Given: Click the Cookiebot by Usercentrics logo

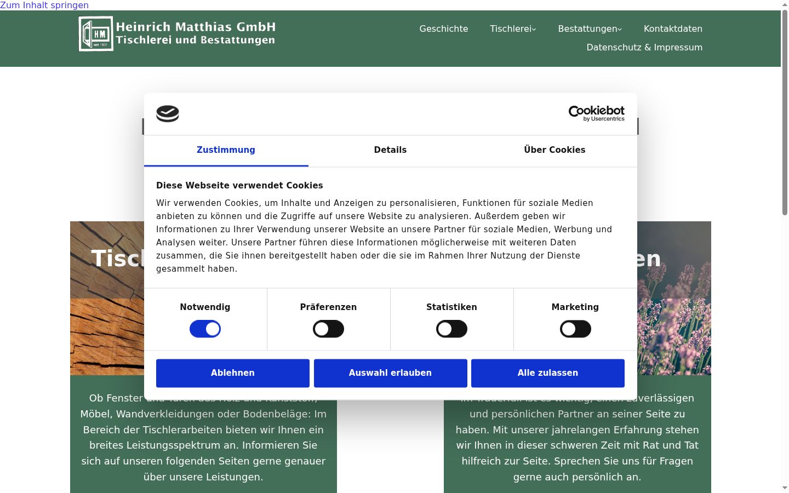Looking at the screenshot, I should tap(596, 113).
